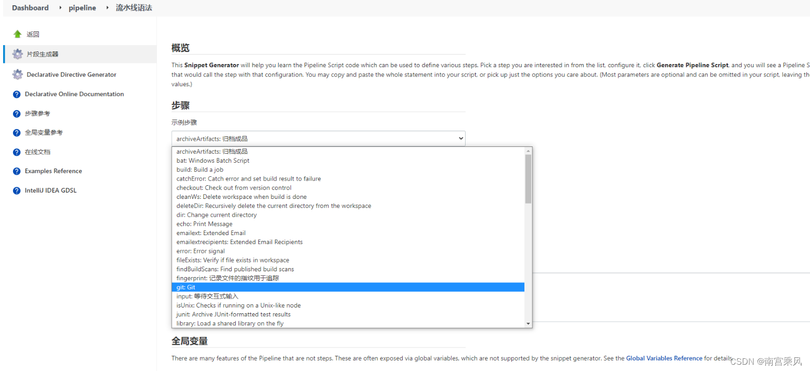Screen dimensions: 810x371
Task: Select catchError option in step list
Action: click(348, 179)
